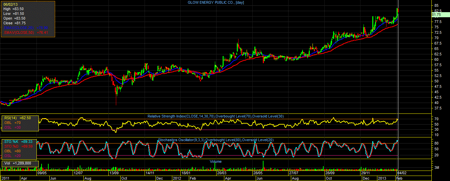Click the 42.5 price axis label

[x=438, y=97]
